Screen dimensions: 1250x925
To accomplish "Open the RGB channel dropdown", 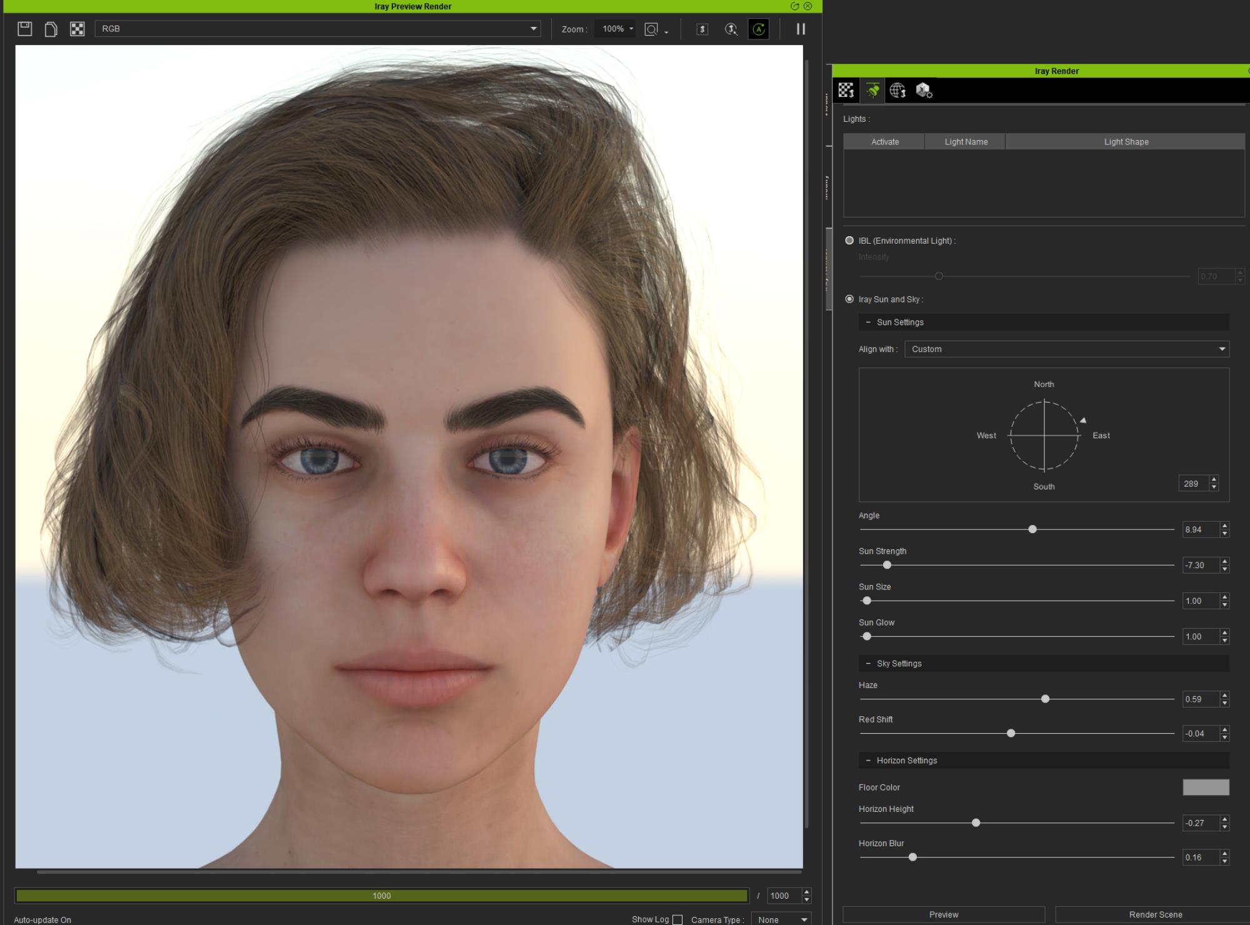I will pos(317,29).
